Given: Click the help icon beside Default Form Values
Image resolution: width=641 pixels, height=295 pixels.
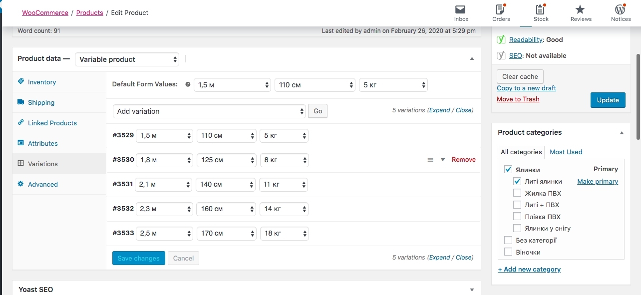Looking at the screenshot, I should (x=188, y=85).
